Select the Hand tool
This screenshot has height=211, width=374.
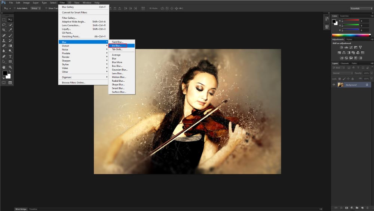pos(4,67)
